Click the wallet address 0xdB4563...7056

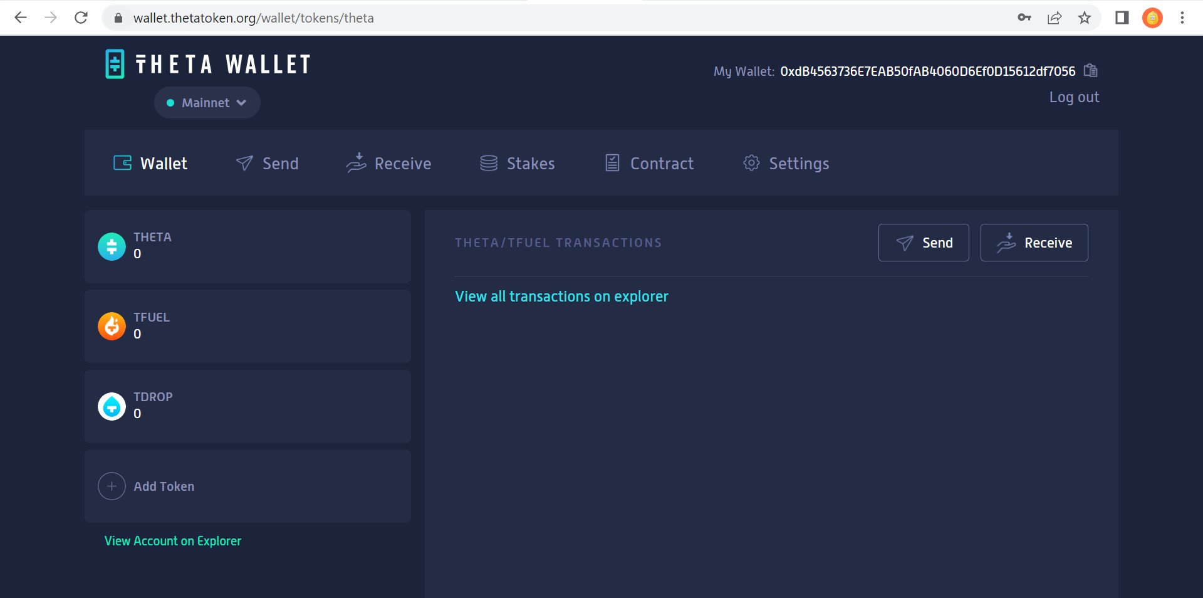click(x=928, y=71)
